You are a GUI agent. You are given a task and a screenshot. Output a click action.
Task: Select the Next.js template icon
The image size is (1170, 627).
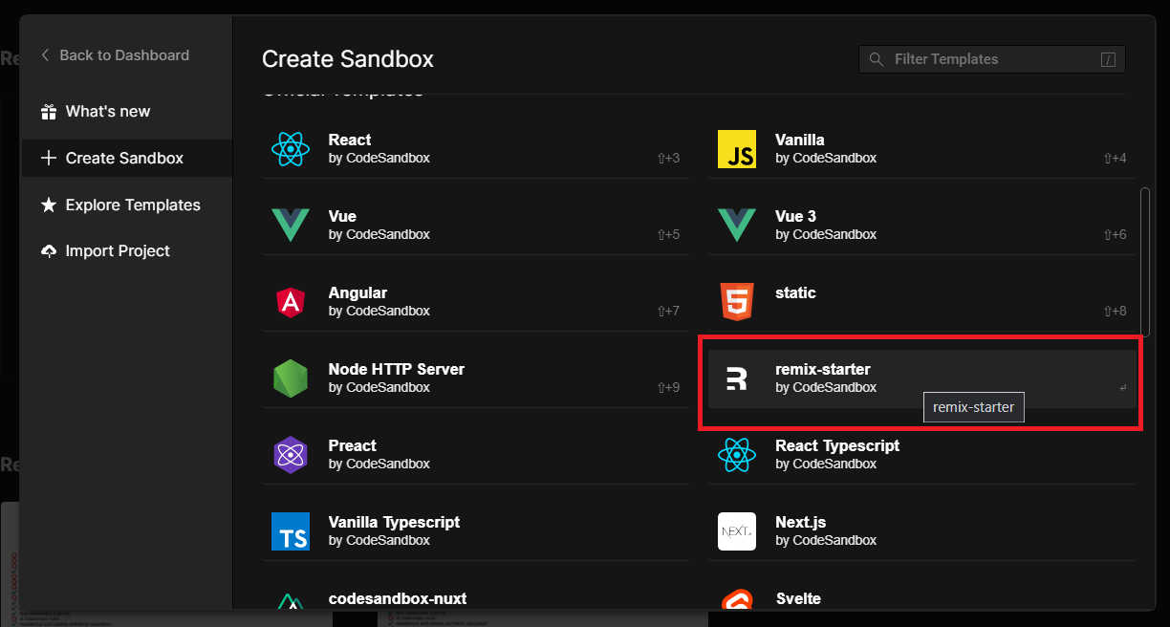point(737,531)
